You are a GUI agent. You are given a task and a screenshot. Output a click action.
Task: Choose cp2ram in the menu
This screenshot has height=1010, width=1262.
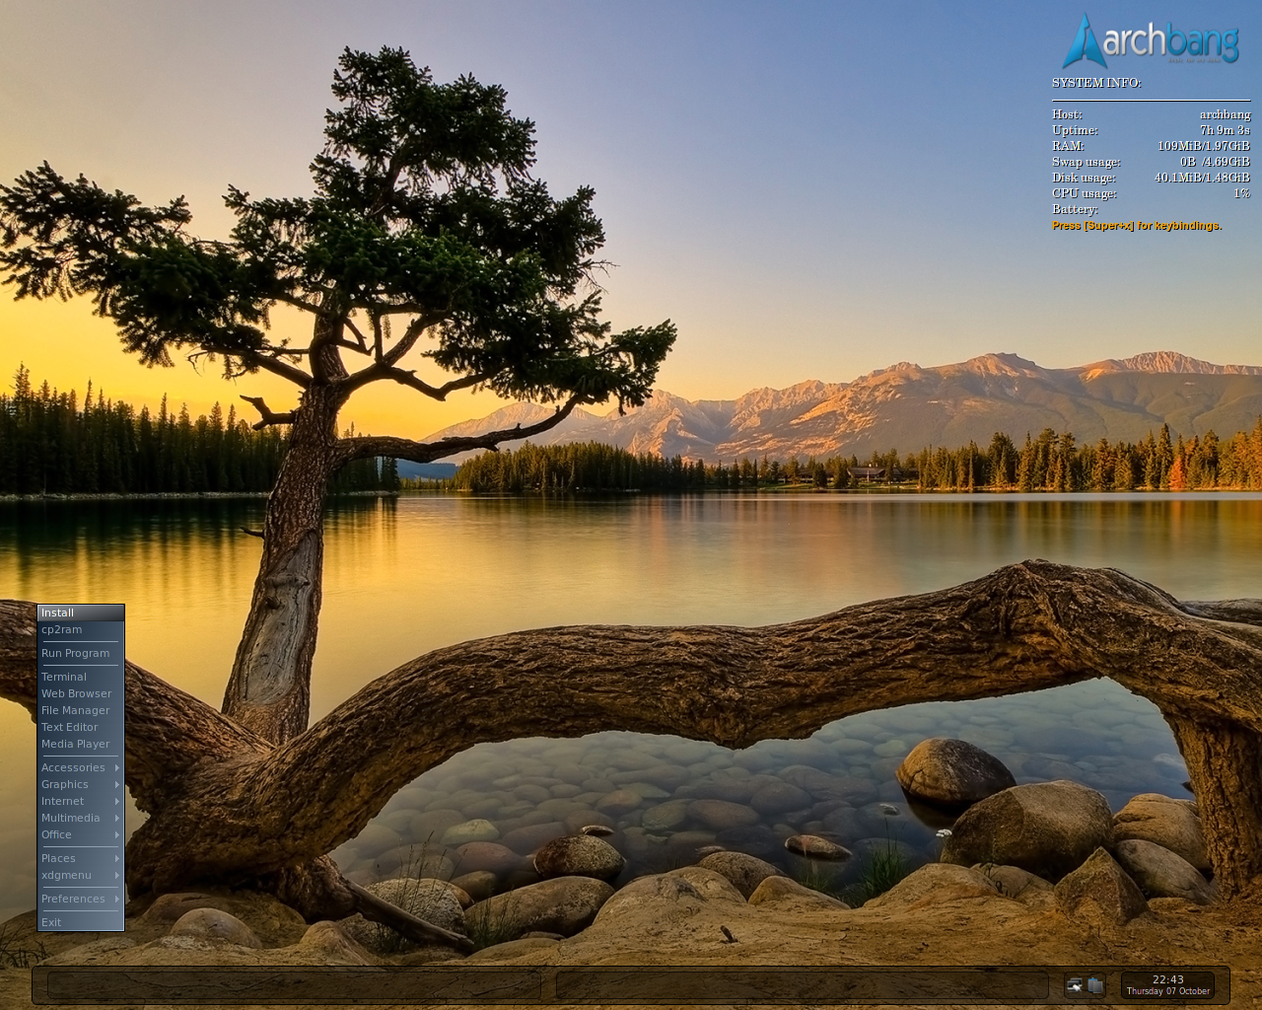tap(81, 629)
